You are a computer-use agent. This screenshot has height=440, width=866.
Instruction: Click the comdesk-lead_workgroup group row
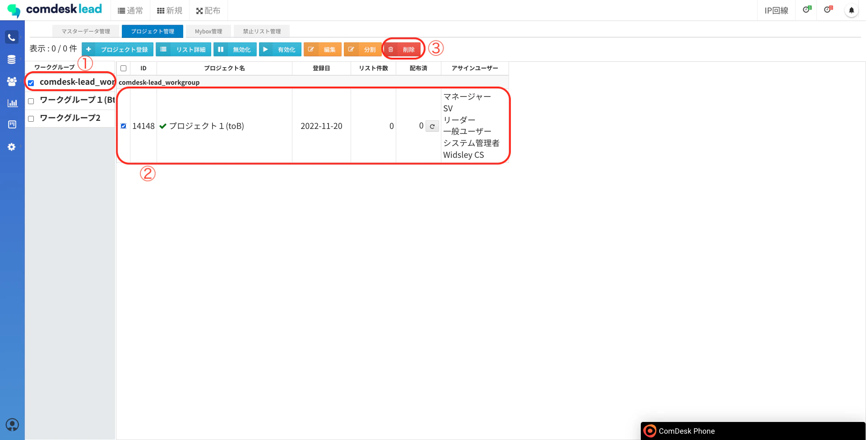coord(312,82)
